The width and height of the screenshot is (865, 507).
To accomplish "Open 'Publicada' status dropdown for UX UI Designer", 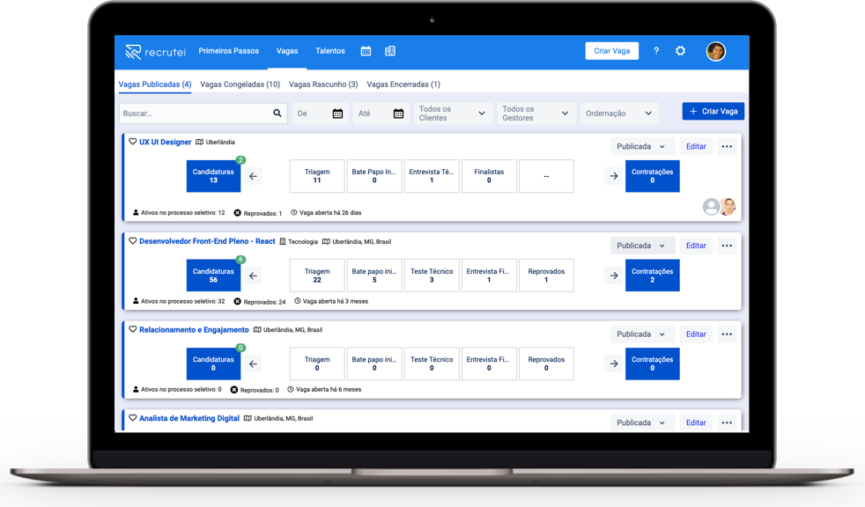I will [x=642, y=147].
